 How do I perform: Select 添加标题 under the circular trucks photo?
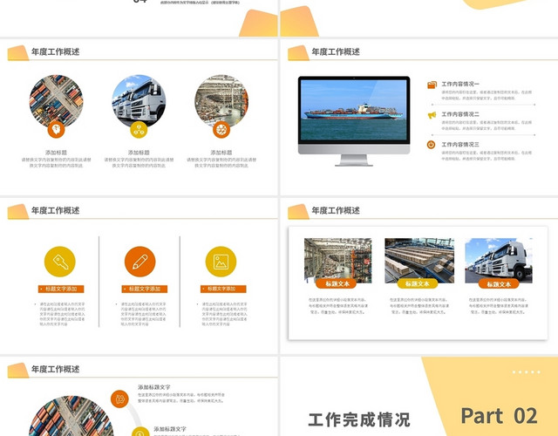coord(139,153)
